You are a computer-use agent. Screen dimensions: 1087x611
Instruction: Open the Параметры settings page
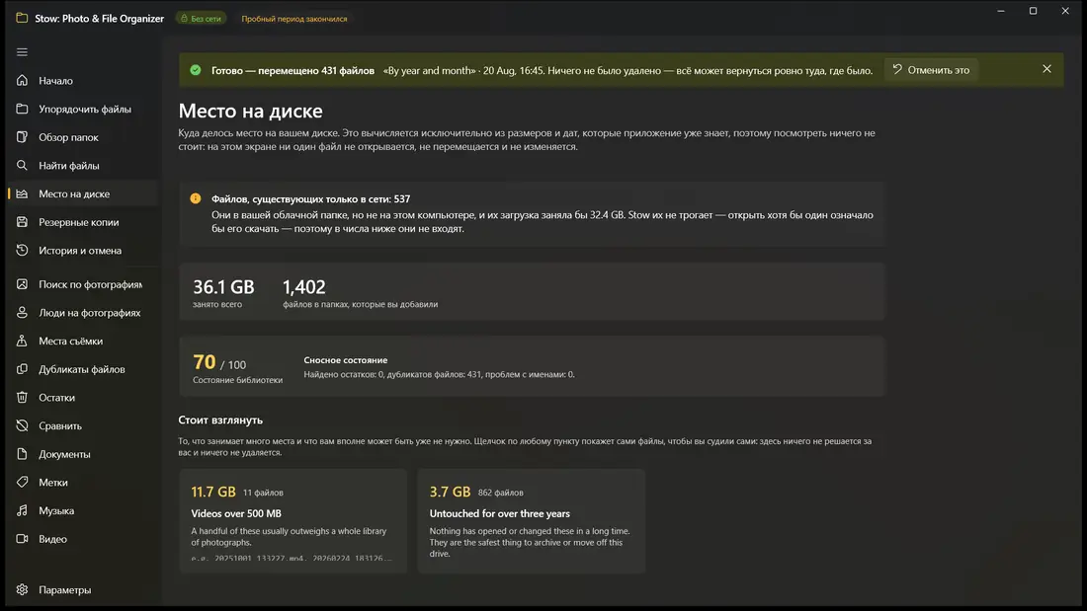coord(83,589)
